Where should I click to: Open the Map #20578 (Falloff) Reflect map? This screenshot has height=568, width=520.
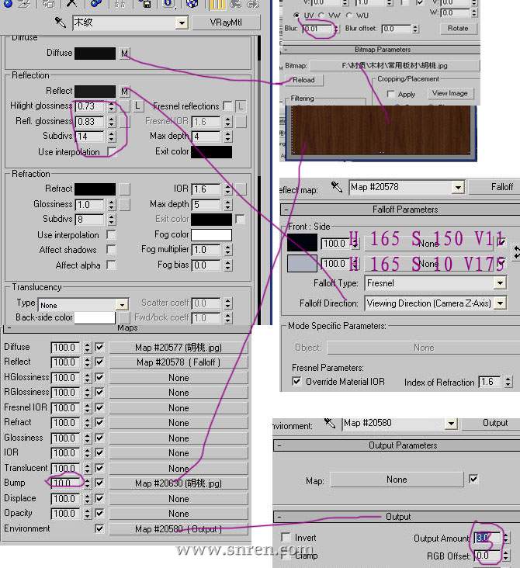click(x=179, y=362)
